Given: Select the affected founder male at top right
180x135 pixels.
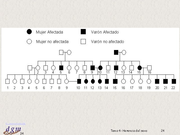Looking at the screenshot, I should pyautogui.click(x=116, y=52).
